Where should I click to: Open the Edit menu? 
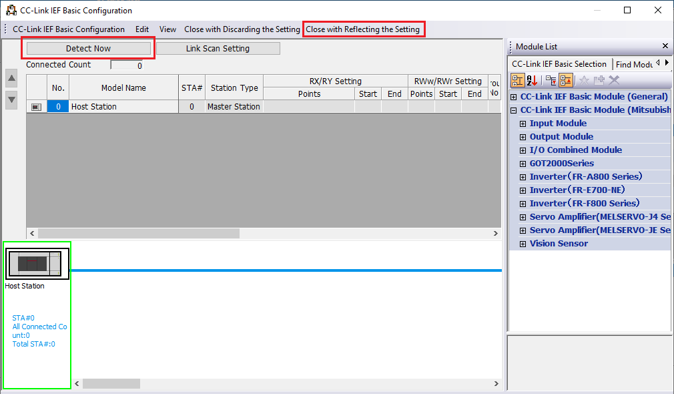142,29
